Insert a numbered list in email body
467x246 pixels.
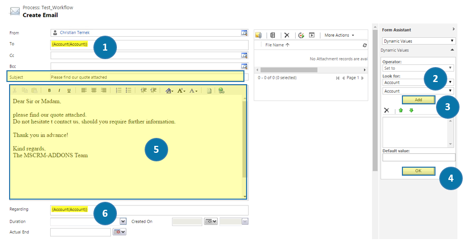pos(118,91)
